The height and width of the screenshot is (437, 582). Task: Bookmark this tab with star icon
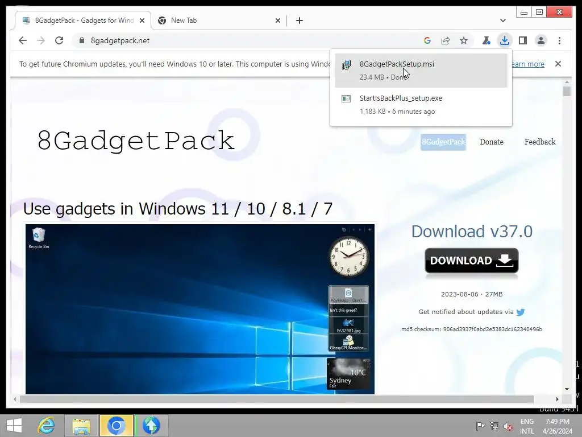[464, 40]
